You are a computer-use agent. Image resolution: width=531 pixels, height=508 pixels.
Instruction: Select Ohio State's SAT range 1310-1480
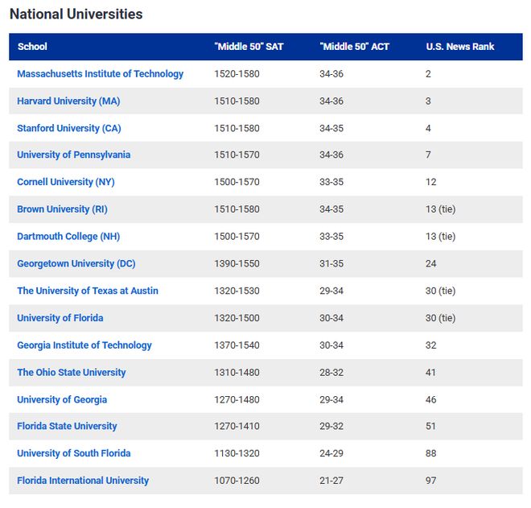click(x=237, y=373)
